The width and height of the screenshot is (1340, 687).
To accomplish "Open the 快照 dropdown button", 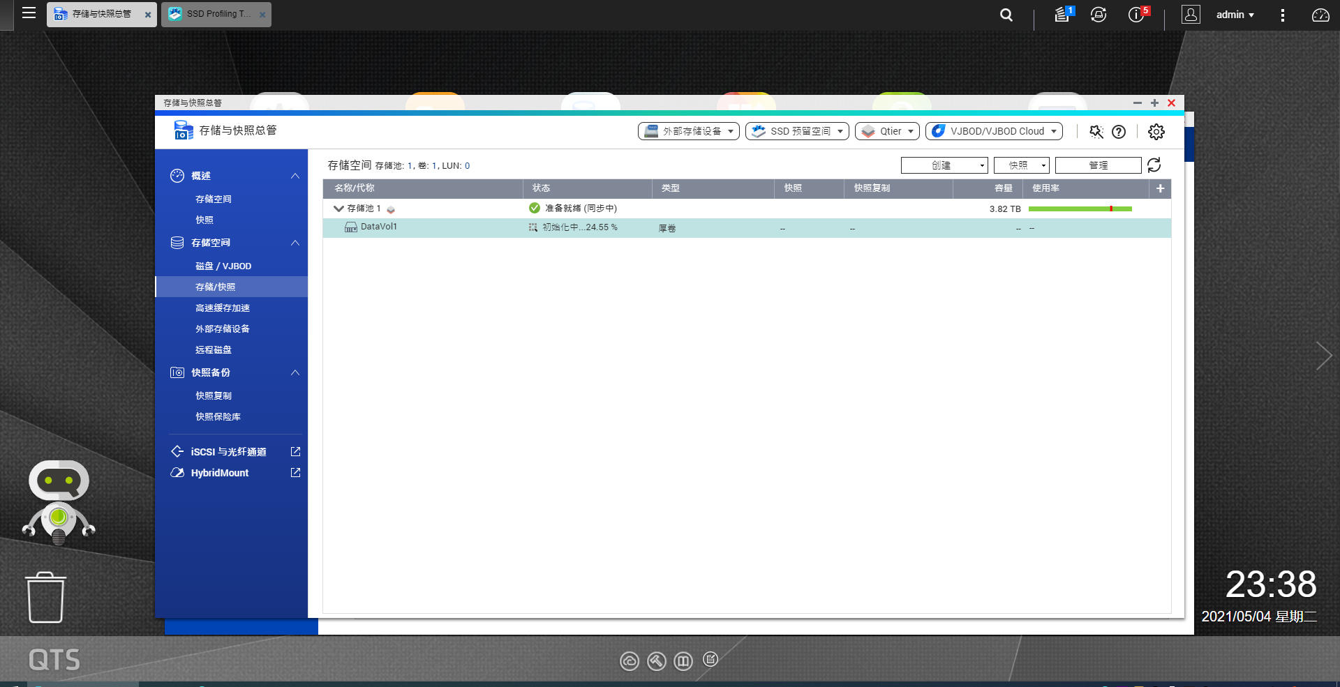I will [1022, 165].
